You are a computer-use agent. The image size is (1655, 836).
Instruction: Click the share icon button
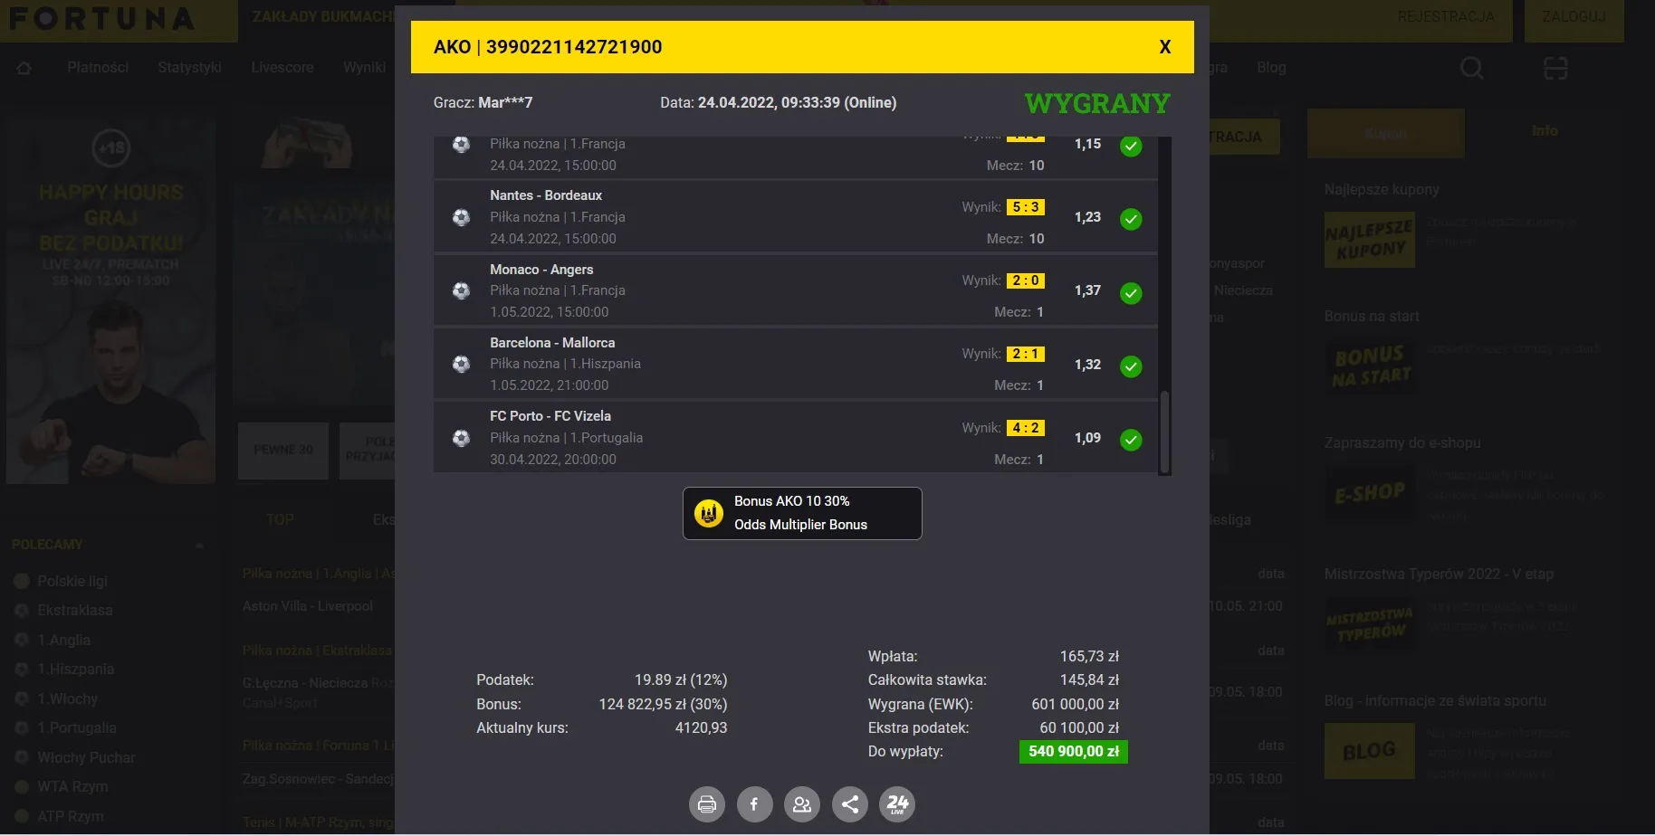click(849, 804)
